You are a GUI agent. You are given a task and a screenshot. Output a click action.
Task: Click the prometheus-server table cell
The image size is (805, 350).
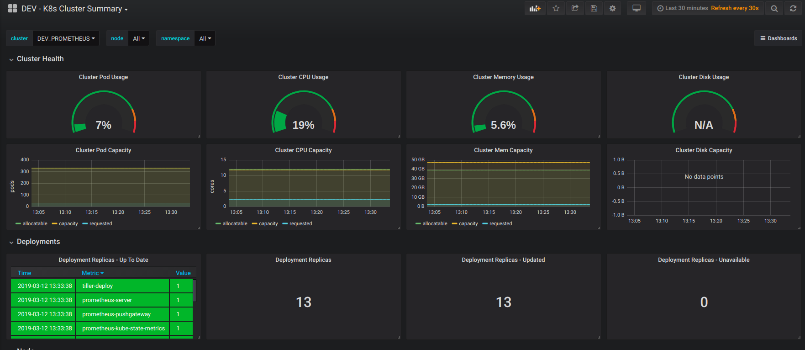click(x=122, y=300)
